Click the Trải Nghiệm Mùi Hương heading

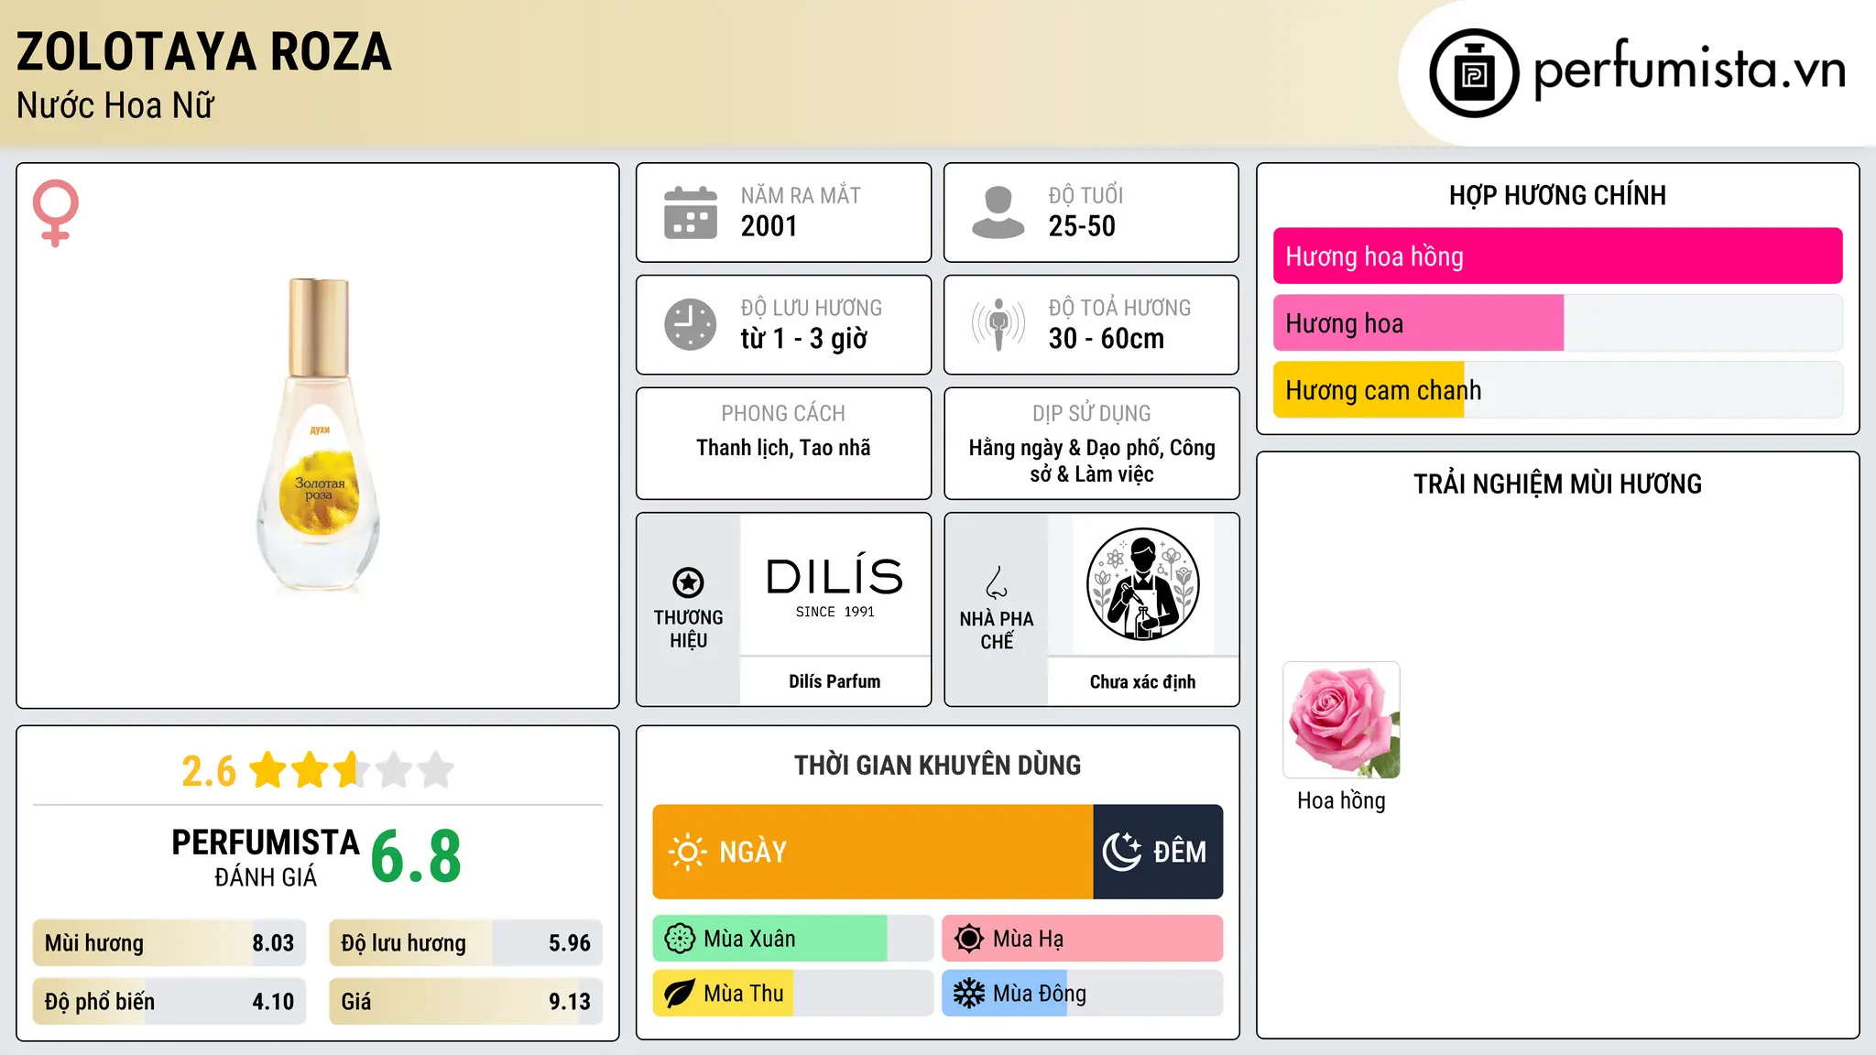(1557, 484)
